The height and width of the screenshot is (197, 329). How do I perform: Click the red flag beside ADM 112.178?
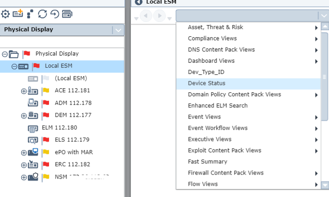click(x=46, y=103)
